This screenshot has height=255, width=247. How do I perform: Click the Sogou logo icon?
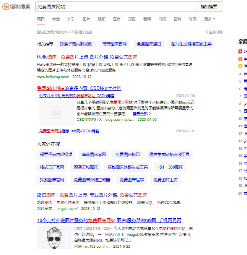click(x=6, y=6)
